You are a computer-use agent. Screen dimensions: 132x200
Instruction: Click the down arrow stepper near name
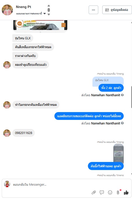pyautogui.click(x=49, y=14)
